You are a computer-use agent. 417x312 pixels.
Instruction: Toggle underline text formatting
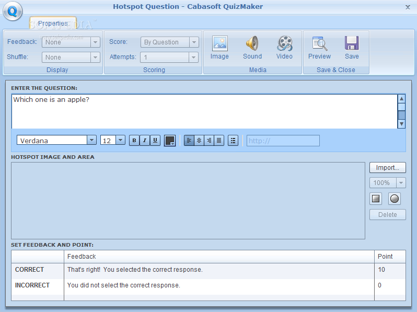coord(155,141)
